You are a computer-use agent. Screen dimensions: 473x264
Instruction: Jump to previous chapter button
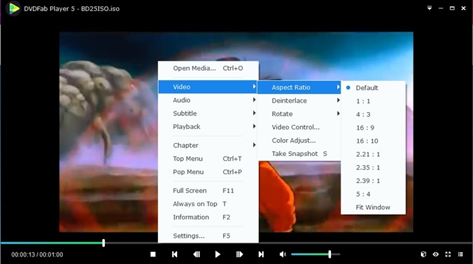tap(174, 255)
